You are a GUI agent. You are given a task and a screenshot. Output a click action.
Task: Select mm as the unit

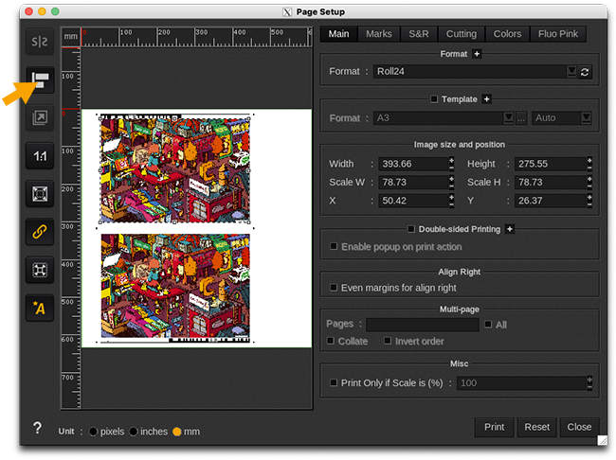[x=177, y=432]
